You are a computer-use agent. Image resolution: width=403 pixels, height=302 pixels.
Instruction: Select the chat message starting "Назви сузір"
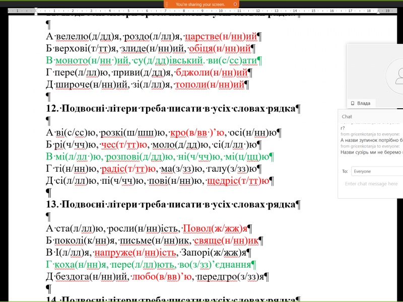click(x=371, y=152)
